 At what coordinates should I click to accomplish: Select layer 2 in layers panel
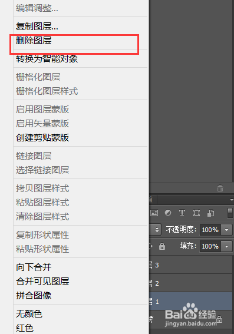tap(191, 283)
